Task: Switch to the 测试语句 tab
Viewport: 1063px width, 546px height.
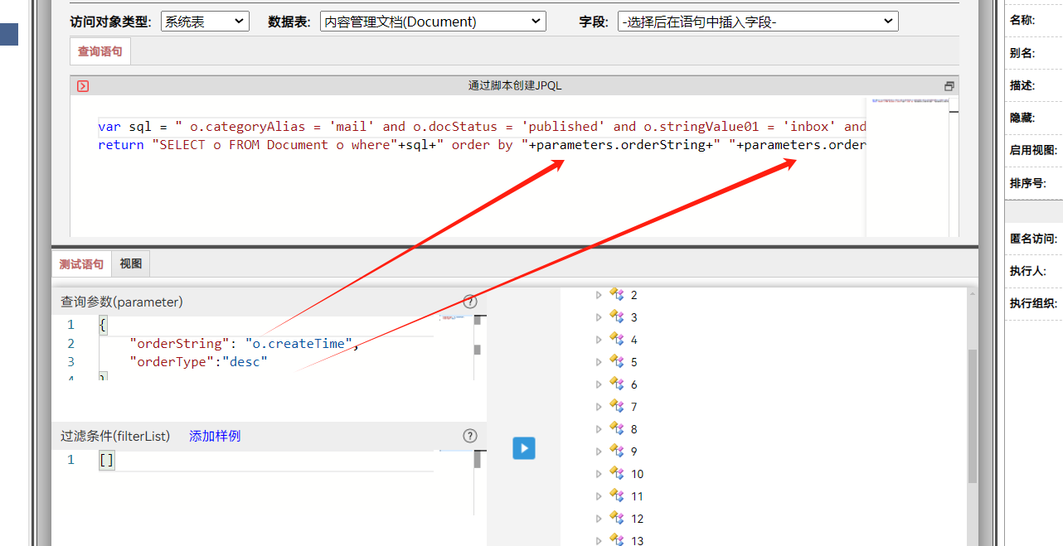Action: tap(80, 263)
